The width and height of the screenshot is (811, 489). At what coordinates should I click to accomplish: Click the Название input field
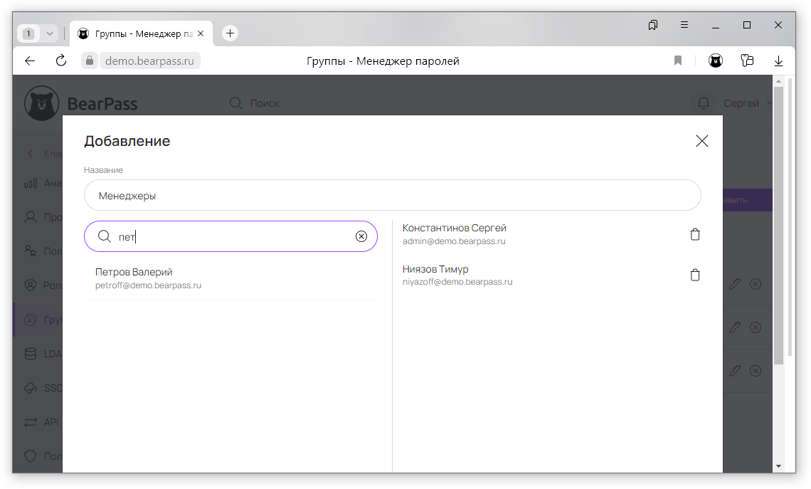(392, 195)
